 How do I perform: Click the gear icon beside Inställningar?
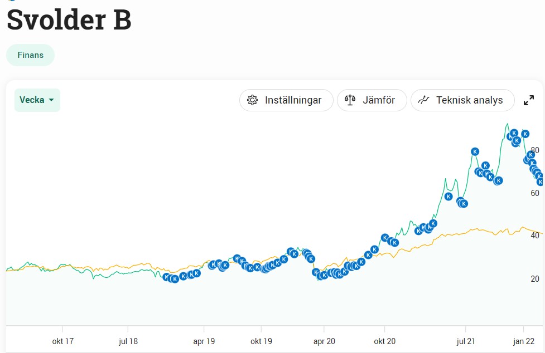pos(252,100)
